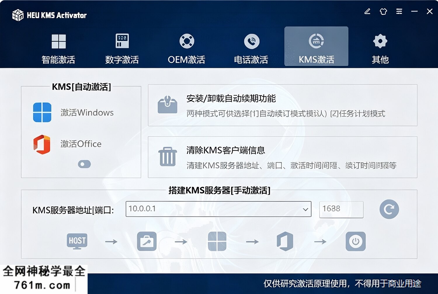Click the toolbox icon for auto-renewal install
This screenshot has width=438, height=294.
pos(167,105)
